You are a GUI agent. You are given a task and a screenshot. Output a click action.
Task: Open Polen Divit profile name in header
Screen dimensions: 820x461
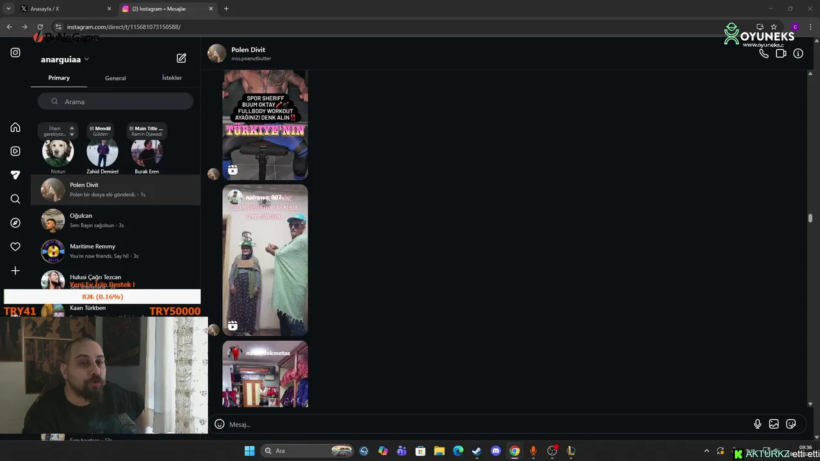(248, 49)
